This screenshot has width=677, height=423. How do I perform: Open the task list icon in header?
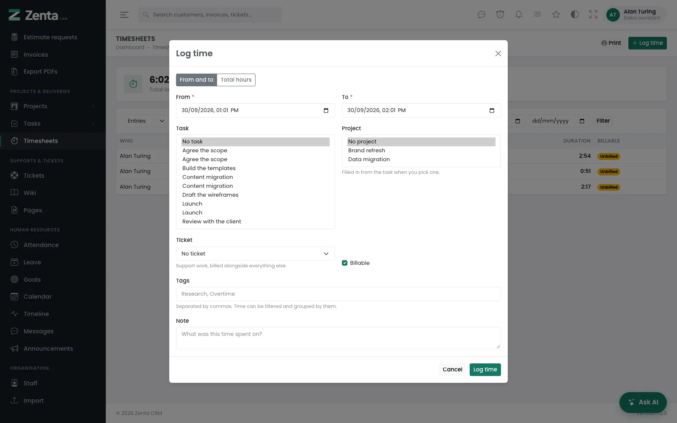tap(537, 15)
